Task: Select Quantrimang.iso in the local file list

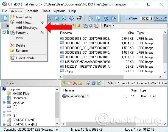Action: point(78,96)
